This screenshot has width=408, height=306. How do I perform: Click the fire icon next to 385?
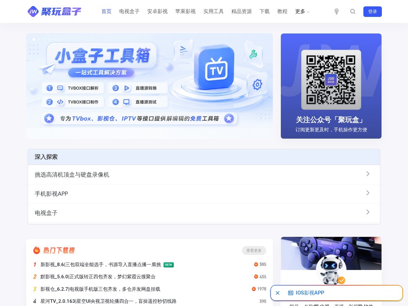tap(256, 264)
